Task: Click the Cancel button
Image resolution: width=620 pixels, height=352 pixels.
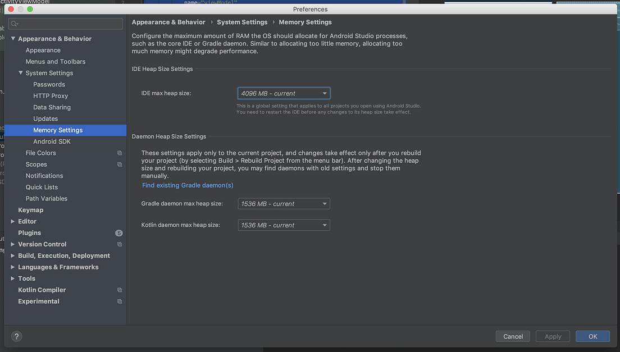Action: tap(513, 336)
